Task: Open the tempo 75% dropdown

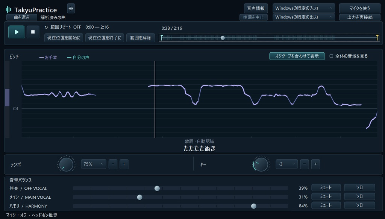Action: tap(94, 164)
